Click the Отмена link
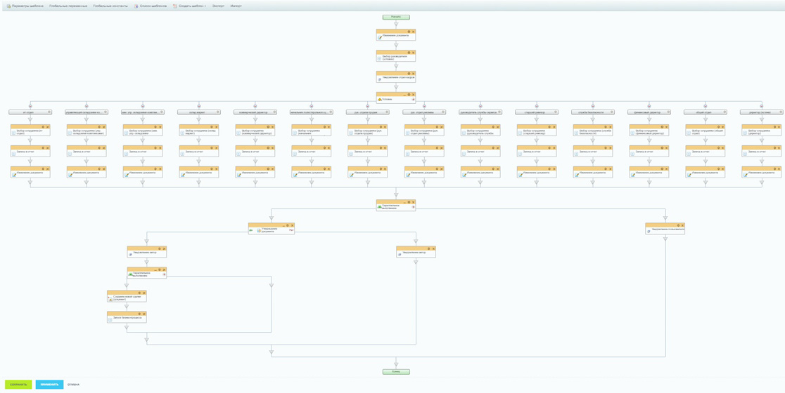The height and width of the screenshot is (393, 785). [73, 385]
